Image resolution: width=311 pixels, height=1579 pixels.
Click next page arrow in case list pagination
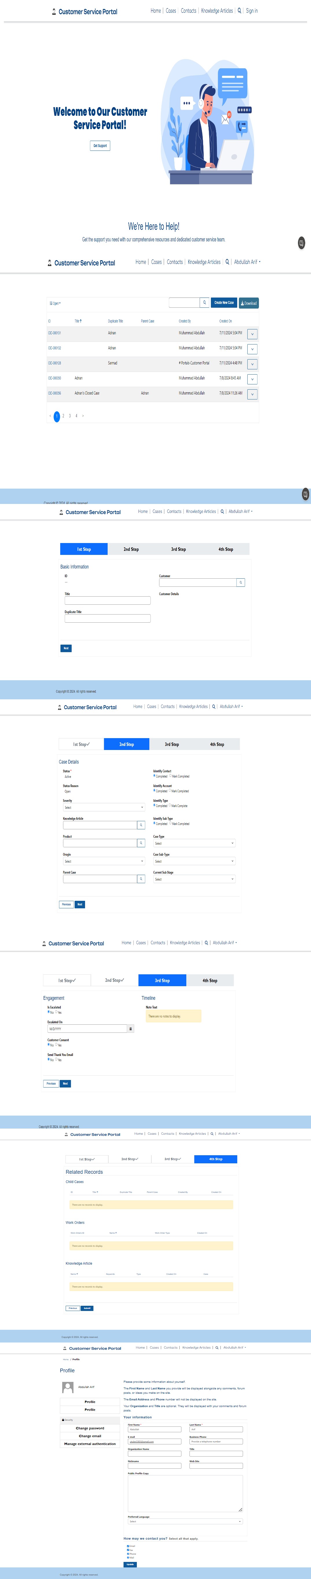(83, 416)
